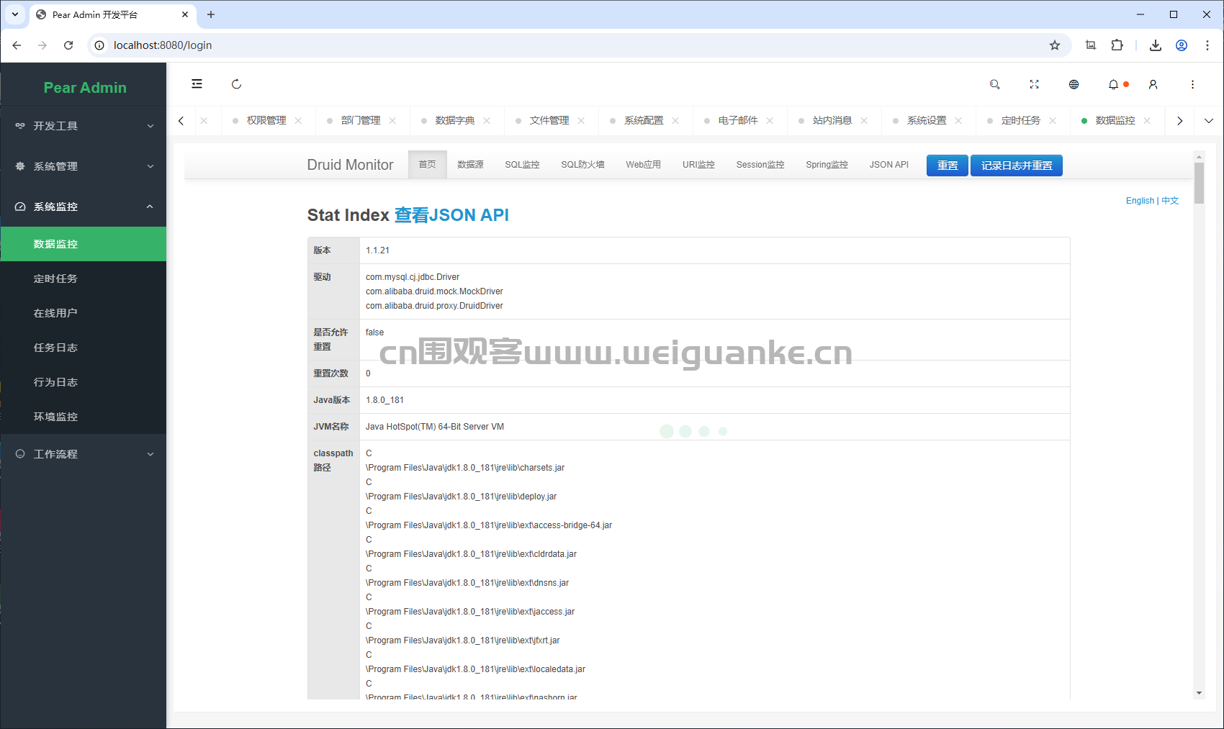Close the 系统设置 tab
This screenshot has width=1224, height=729.
point(958,121)
